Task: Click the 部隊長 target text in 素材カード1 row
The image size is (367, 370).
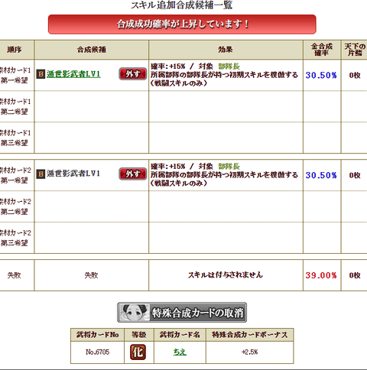Action: coord(229,67)
